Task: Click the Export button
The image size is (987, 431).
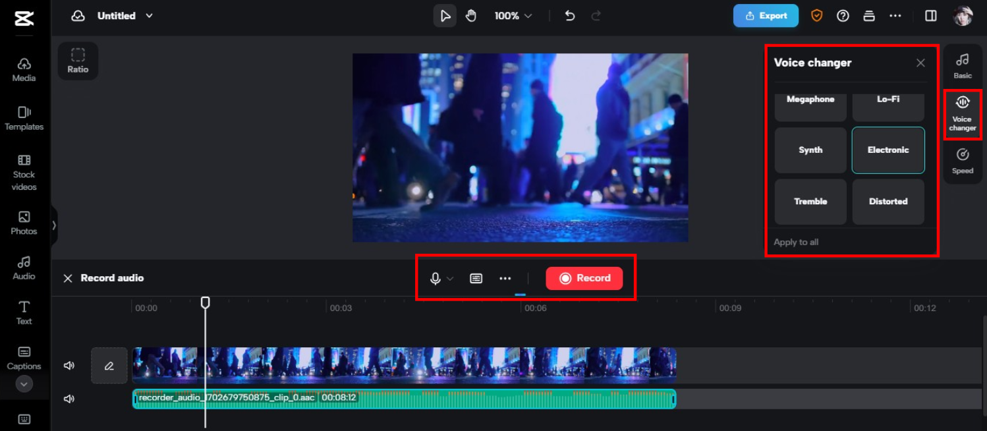Action: pyautogui.click(x=766, y=15)
